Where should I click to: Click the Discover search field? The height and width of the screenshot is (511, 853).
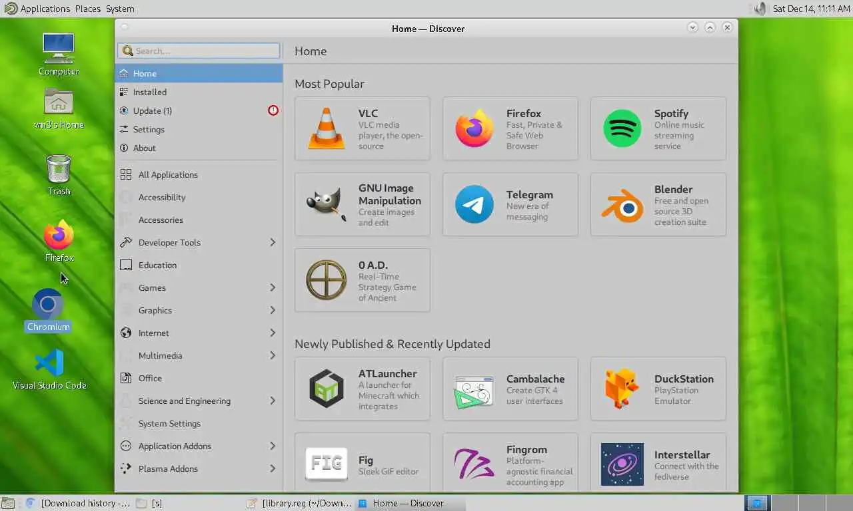point(199,51)
